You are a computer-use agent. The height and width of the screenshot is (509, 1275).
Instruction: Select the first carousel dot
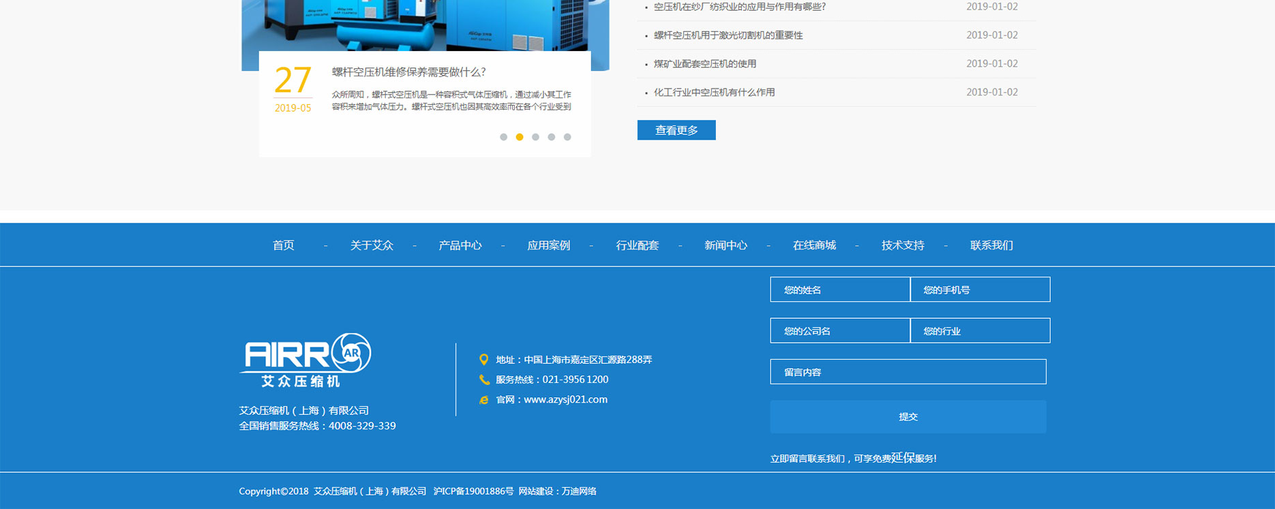tap(503, 137)
